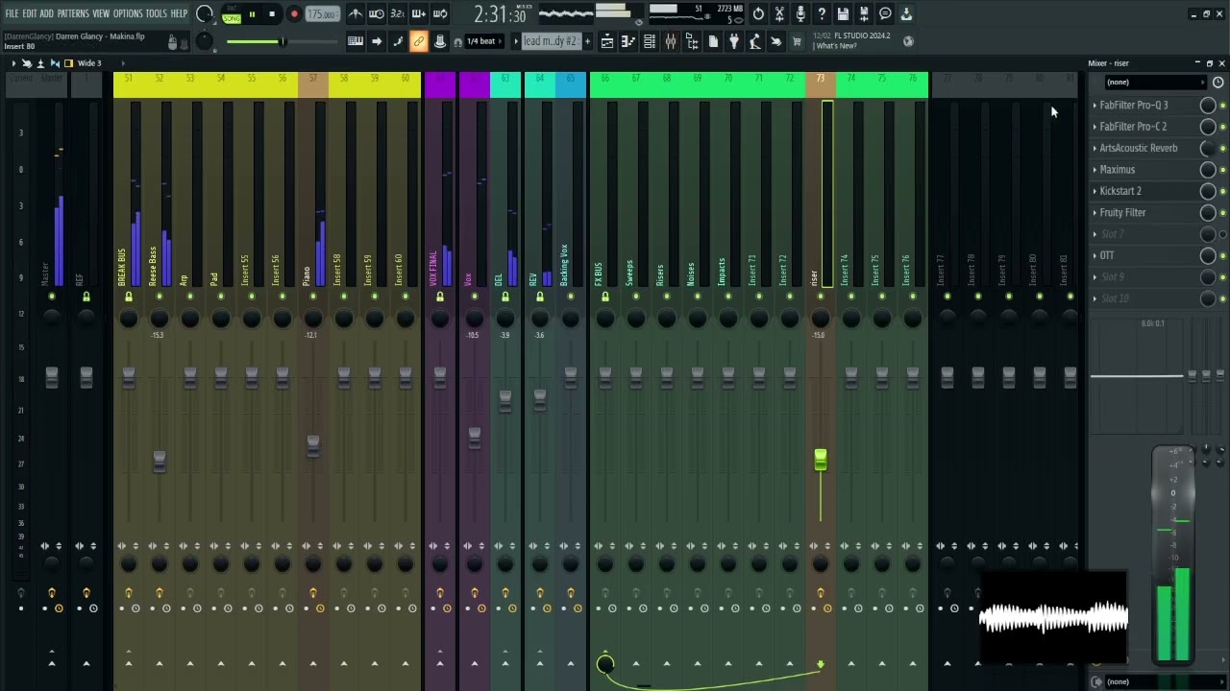This screenshot has height=691, width=1230.
Task: Adjust the riser track volume fader
Action: point(821,461)
